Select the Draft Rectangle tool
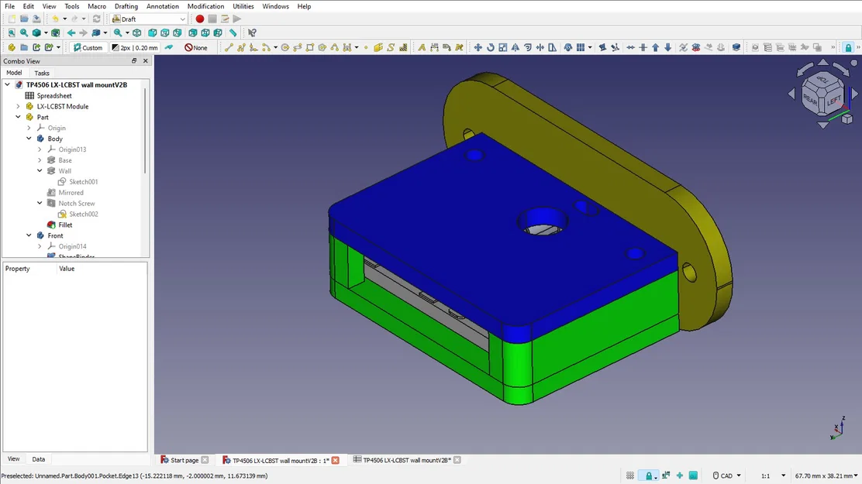The width and height of the screenshot is (862, 484). point(310,48)
